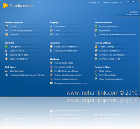Image resolution: width=140 pixels, height=129 pixels.
Task: Open the Uninstall programs link
Action: (x=14, y=35)
